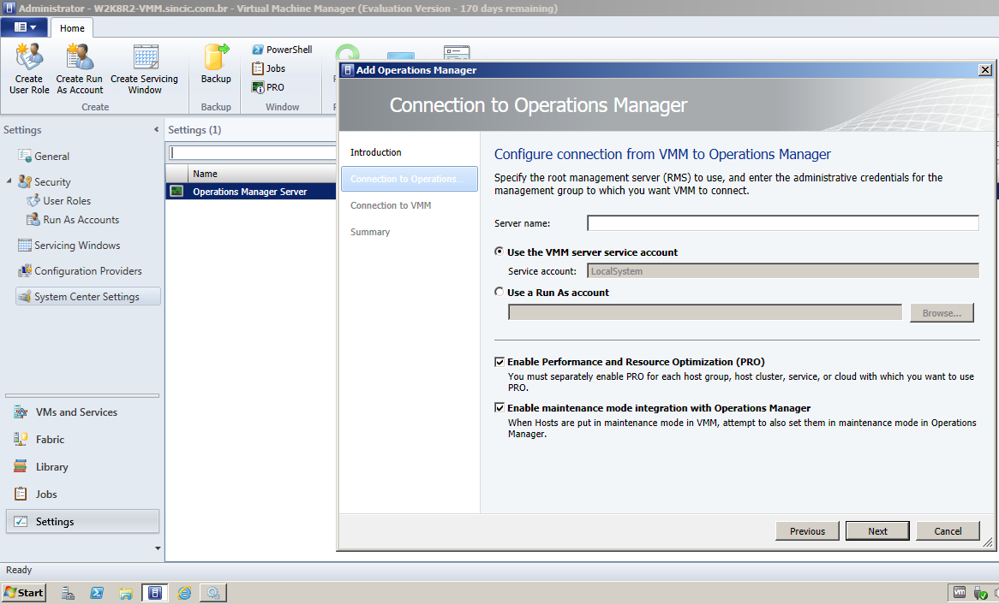Select Summary wizard step
This screenshot has width=999, height=604.
[x=370, y=233]
